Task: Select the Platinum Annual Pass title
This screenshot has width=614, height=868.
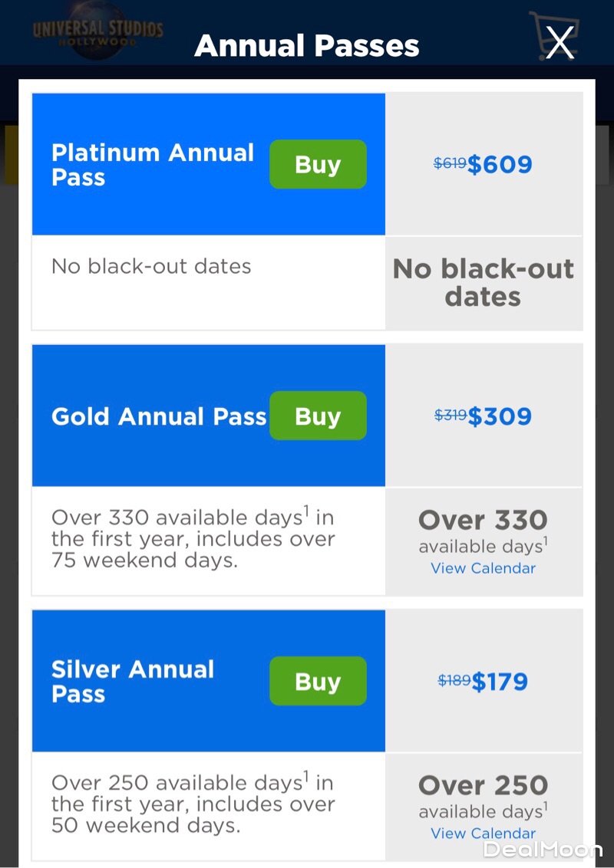Action: (152, 165)
